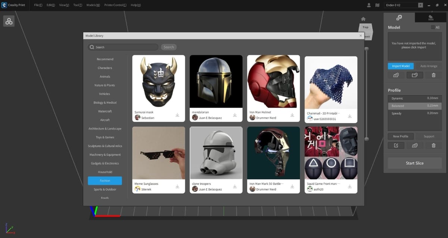This screenshot has height=238, width=448.
Task: Select the Recommend category
Action: 105,59
